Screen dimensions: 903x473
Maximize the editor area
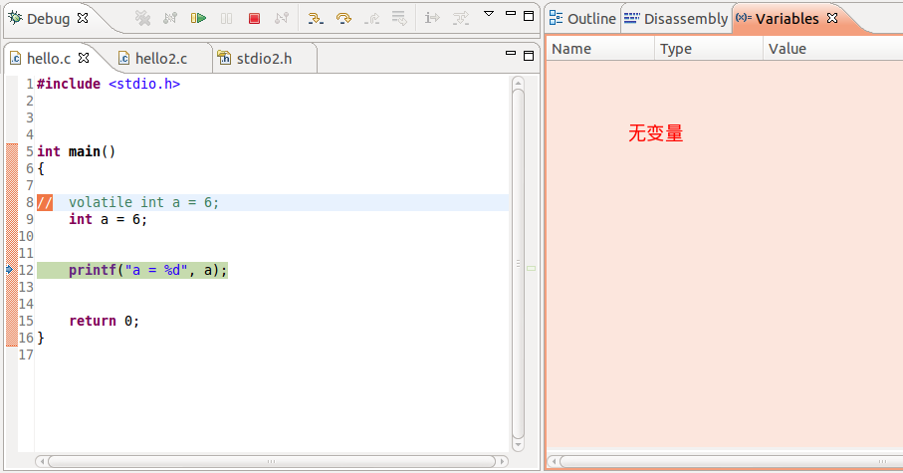coord(529,56)
